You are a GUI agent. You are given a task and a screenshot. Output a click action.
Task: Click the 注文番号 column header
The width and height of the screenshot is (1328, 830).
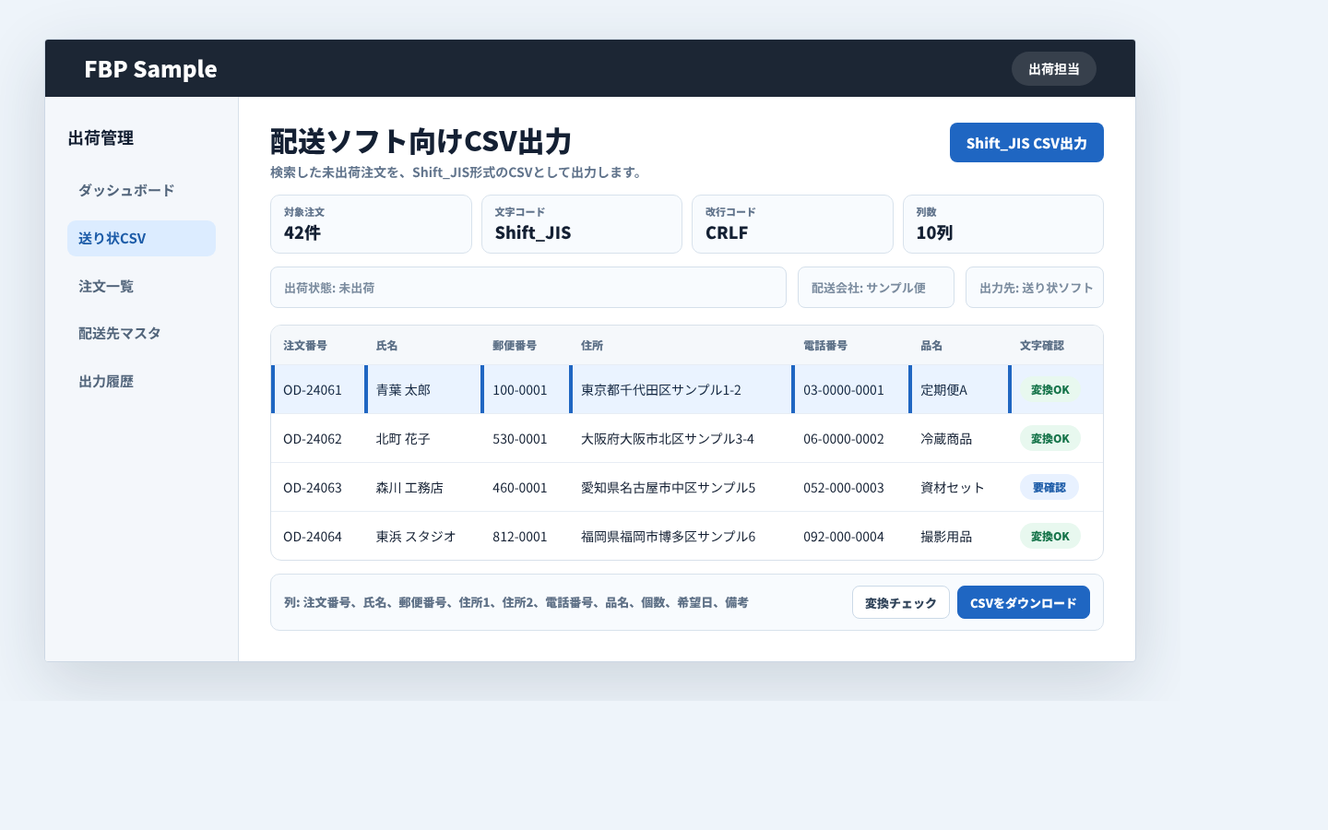click(x=305, y=346)
